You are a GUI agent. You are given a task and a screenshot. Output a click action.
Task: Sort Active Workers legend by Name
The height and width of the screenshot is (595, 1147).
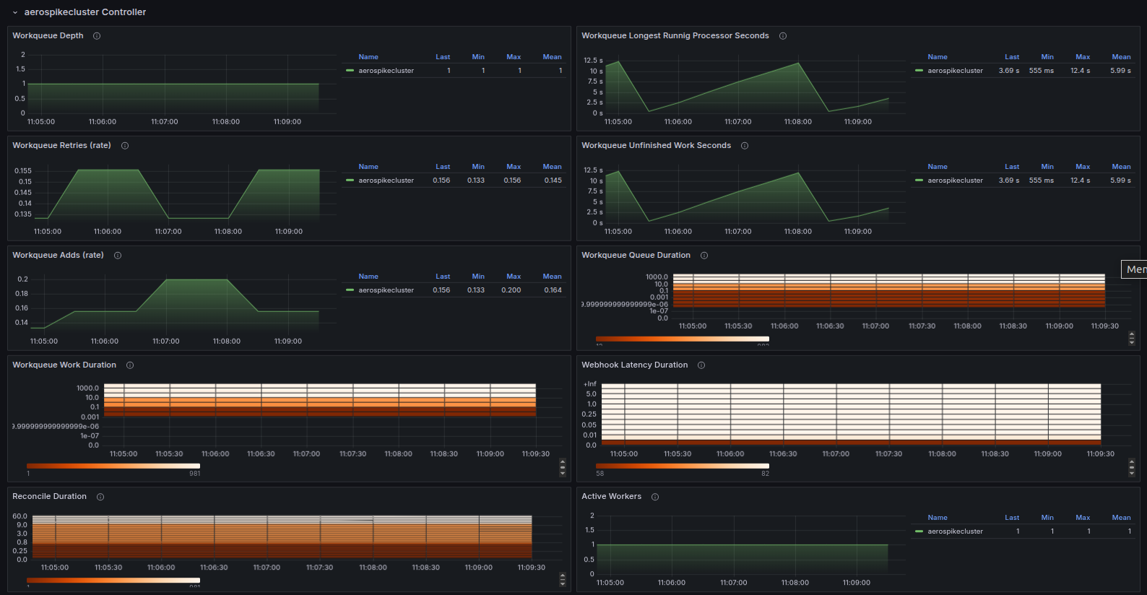click(x=938, y=518)
